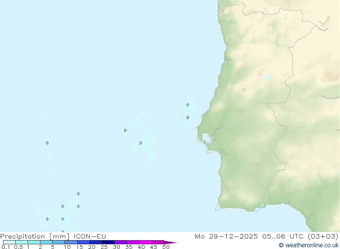Select the 2–5 mm legend color swatch

(46, 242)
